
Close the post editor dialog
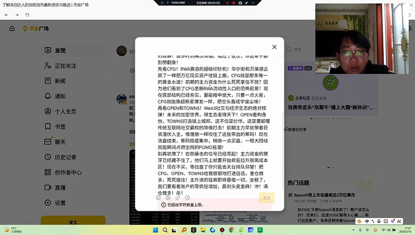(274, 47)
